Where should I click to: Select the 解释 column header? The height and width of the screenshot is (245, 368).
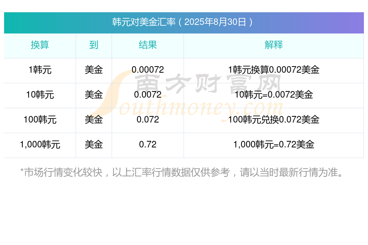tap(274, 45)
